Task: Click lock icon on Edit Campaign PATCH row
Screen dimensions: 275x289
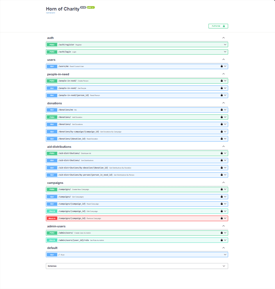Action: 221,211
